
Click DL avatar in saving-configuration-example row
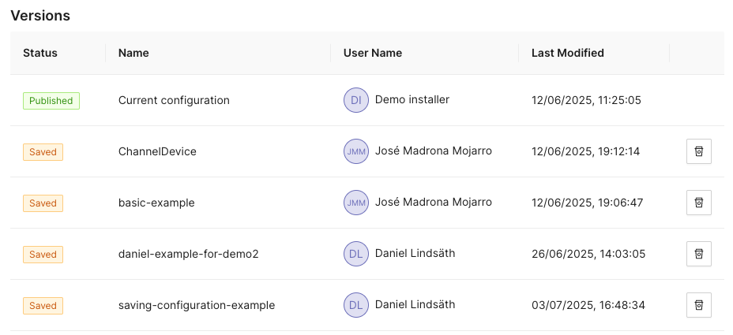pos(356,305)
